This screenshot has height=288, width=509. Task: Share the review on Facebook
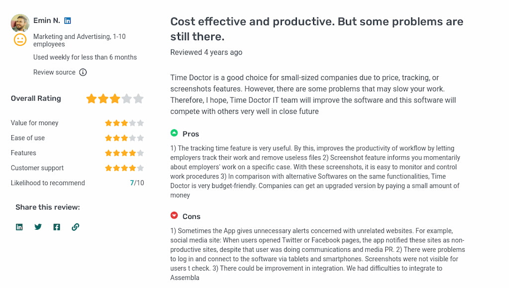point(57,227)
